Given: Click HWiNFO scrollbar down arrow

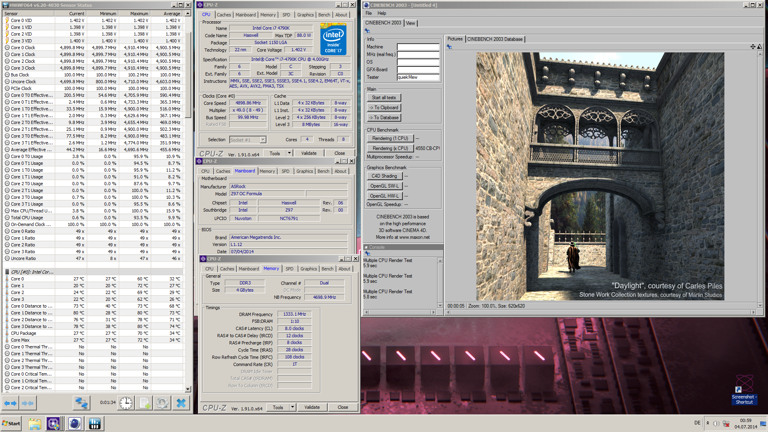Looking at the screenshot, I should [x=188, y=389].
